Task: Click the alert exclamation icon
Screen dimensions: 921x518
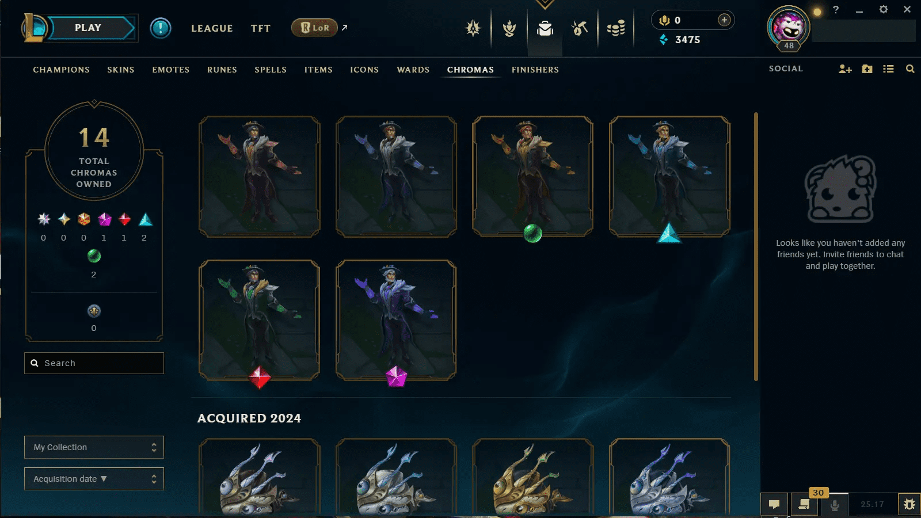Action: pos(161,28)
